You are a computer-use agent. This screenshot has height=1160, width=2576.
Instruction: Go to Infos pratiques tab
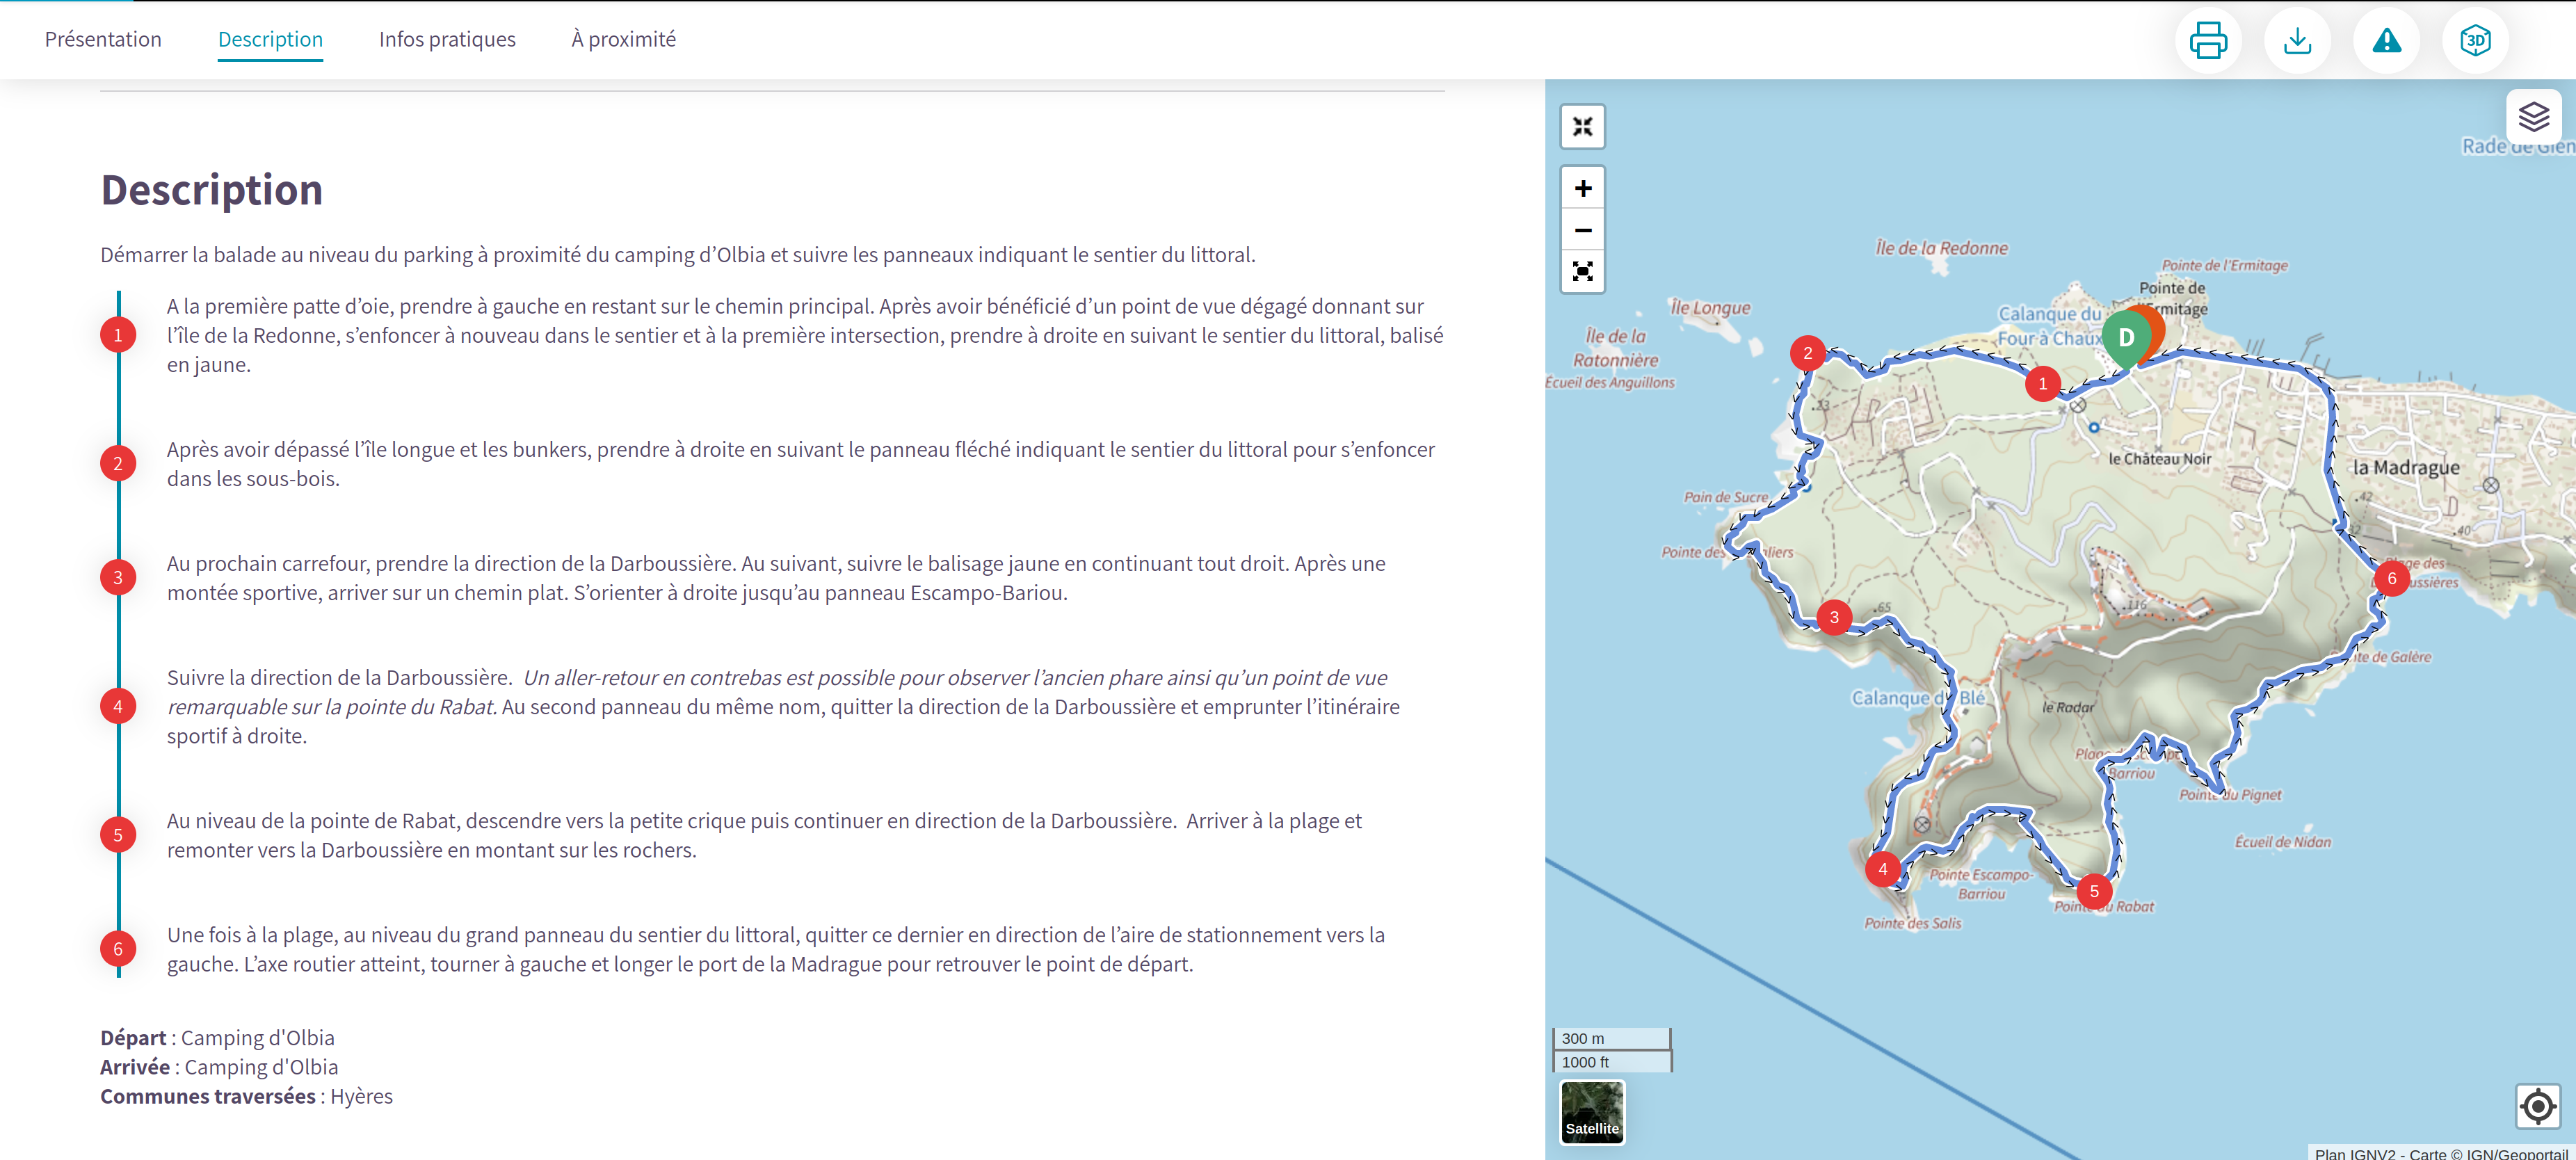point(447,39)
